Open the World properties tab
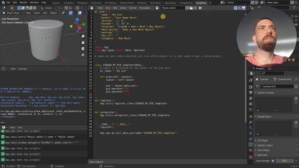This screenshot has height=168, width=299. pyautogui.click(x=251, y=110)
